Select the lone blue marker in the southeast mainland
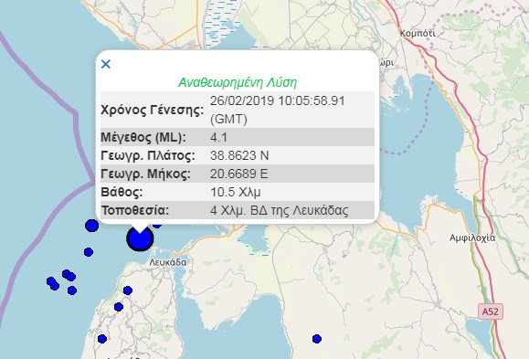 (316, 339)
